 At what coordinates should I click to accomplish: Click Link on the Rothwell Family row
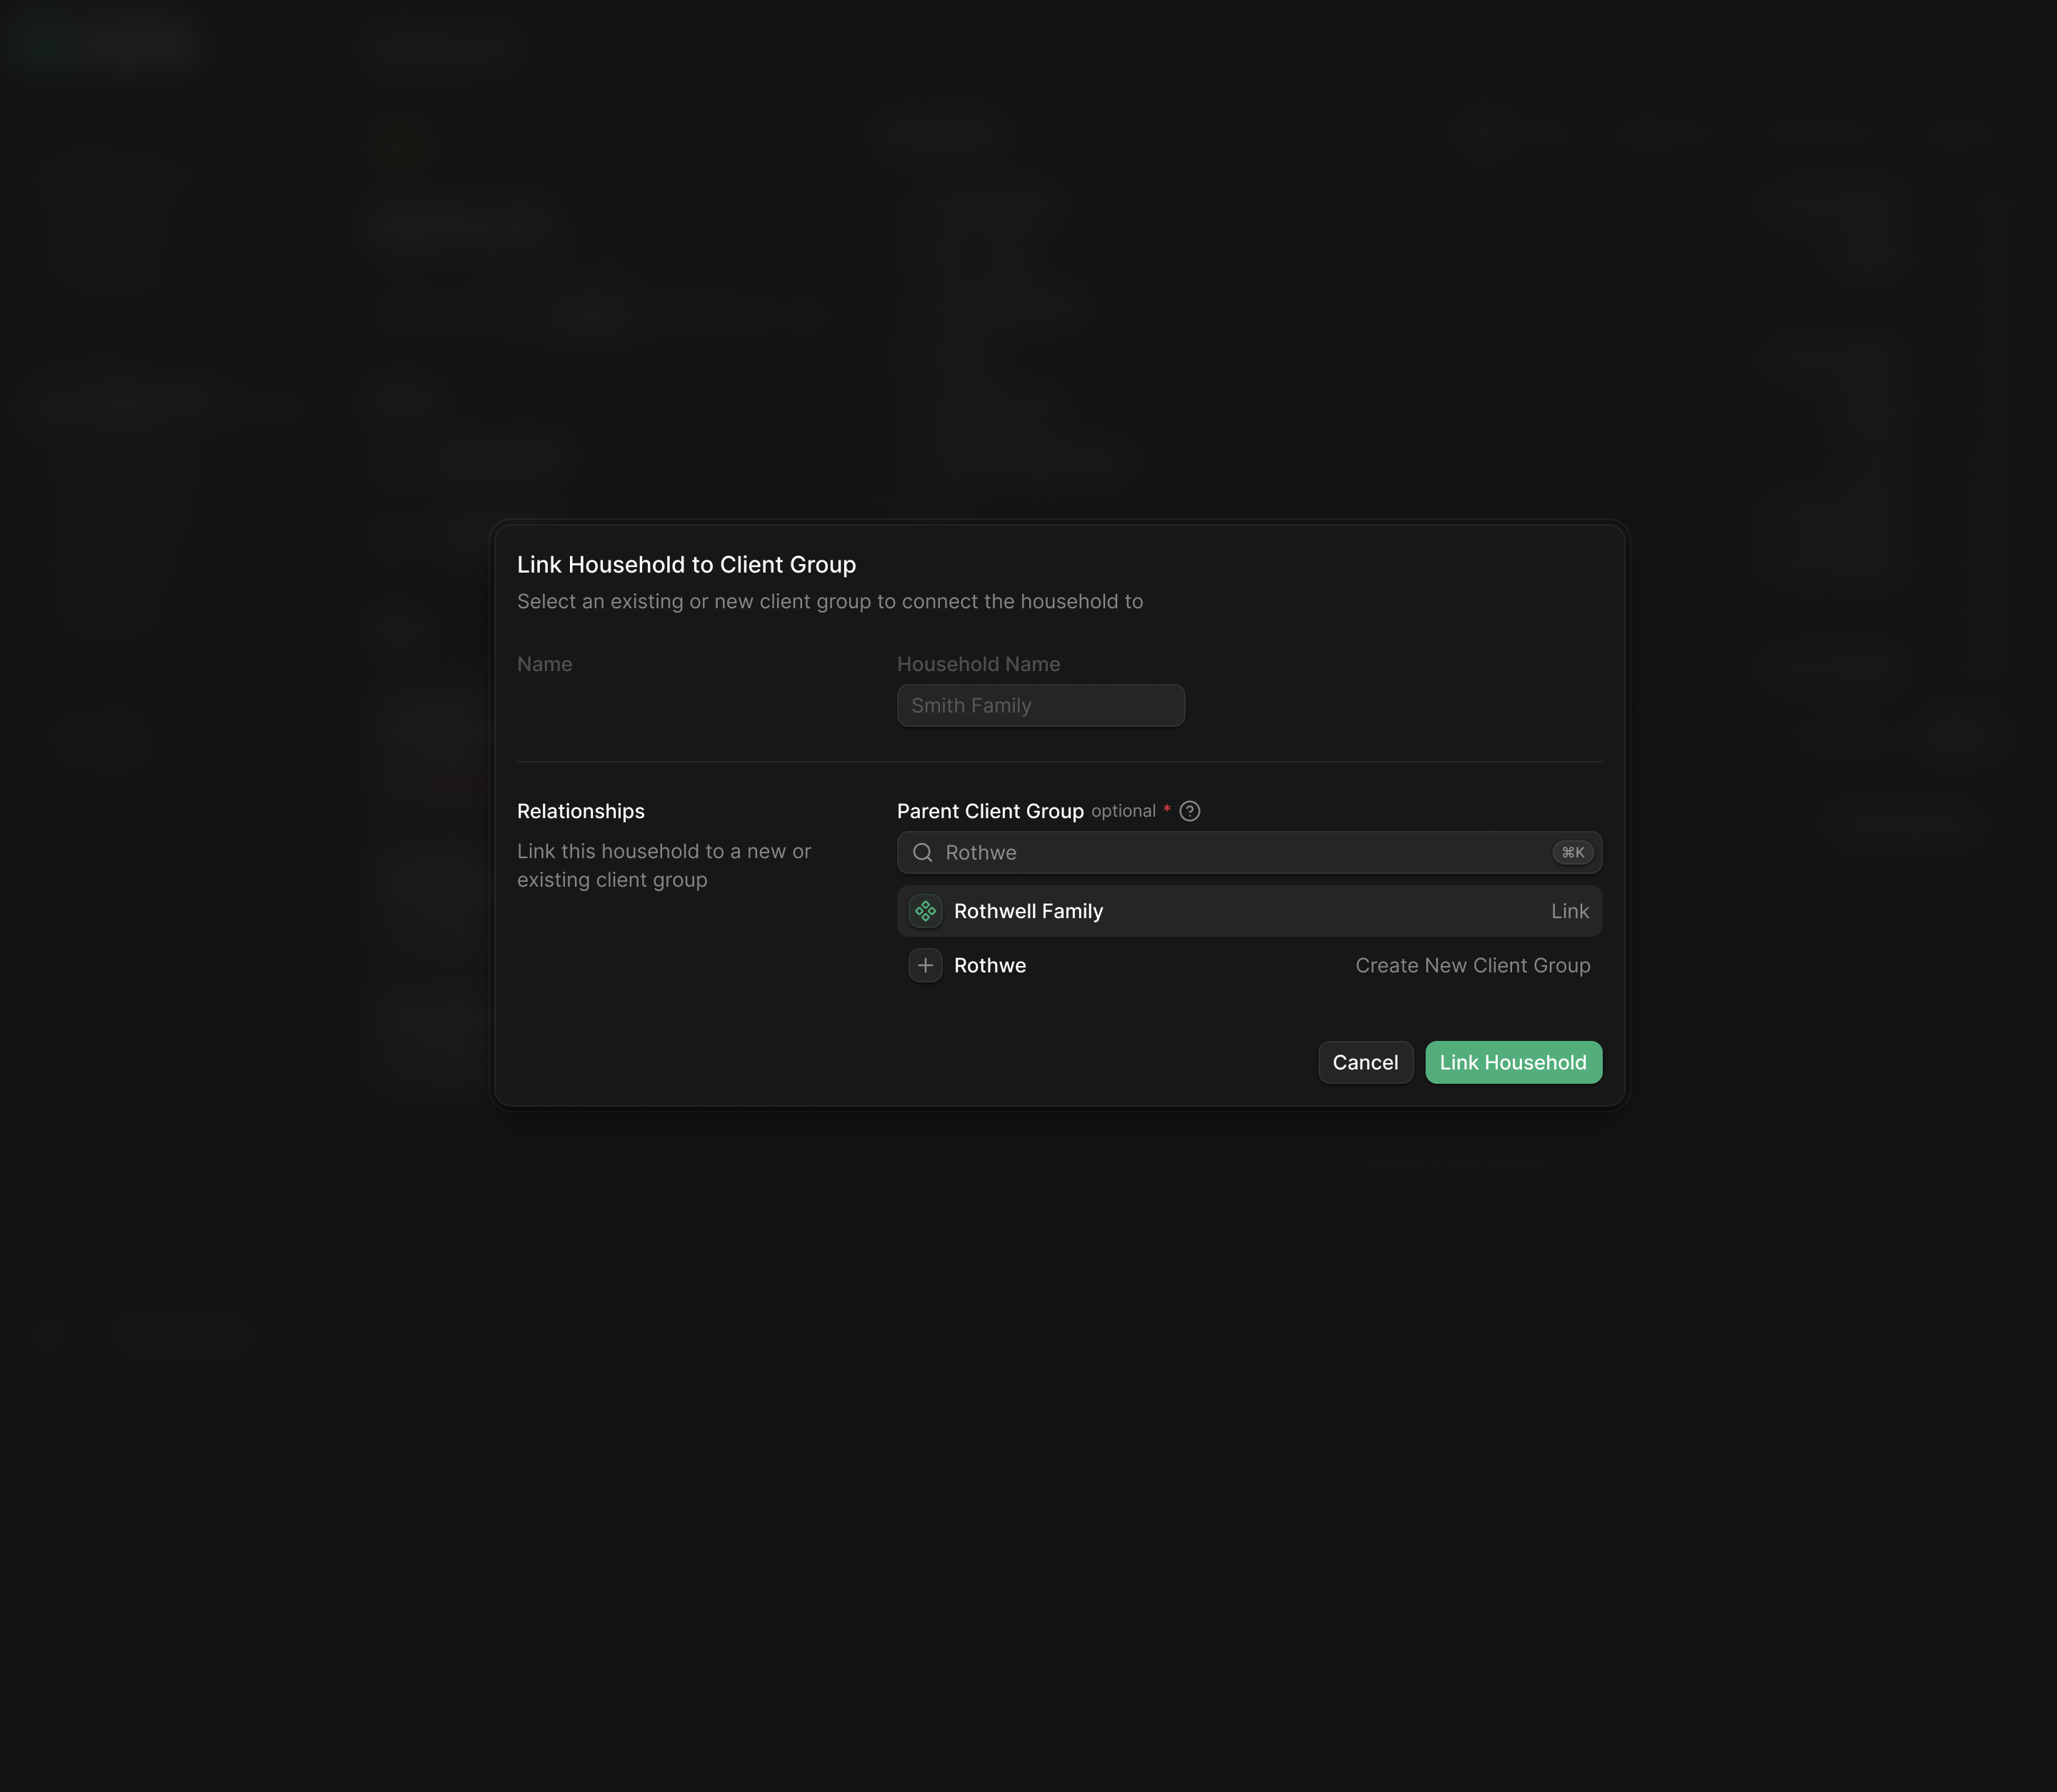pos(1570,911)
